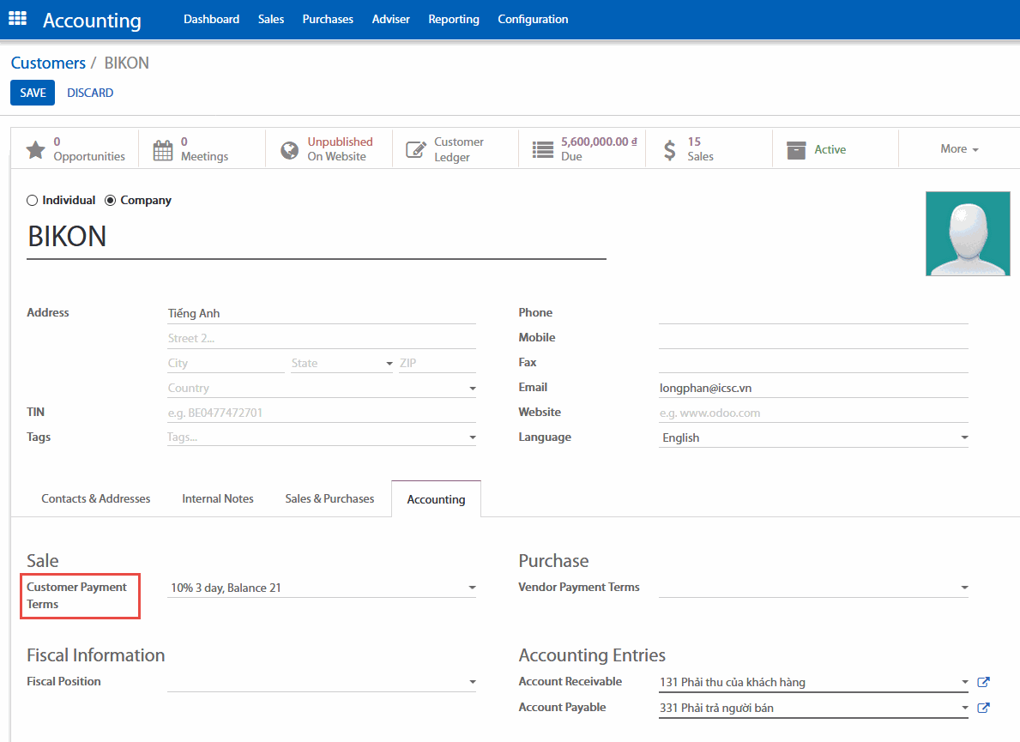Open Meetings calendar icon
This screenshot has width=1020, height=742.
pos(162,150)
